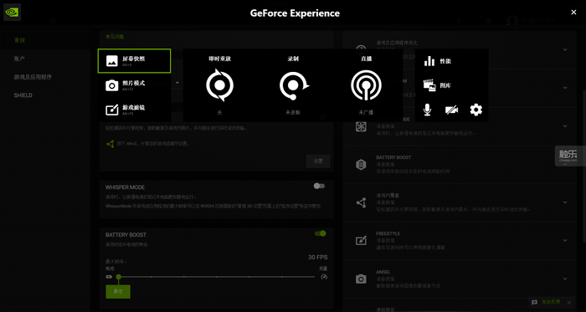
Task: Click the WHISPER MODE heading in the left panel
Action: (x=126, y=187)
